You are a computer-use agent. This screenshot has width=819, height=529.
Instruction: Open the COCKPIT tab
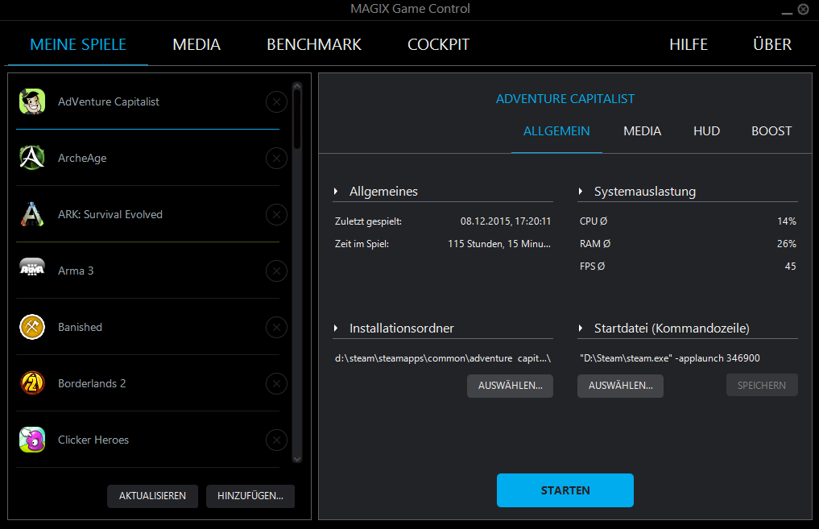pos(438,45)
